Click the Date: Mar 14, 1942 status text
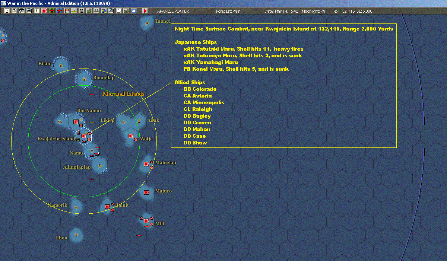This screenshot has height=261, width=447. coord(281,11)
